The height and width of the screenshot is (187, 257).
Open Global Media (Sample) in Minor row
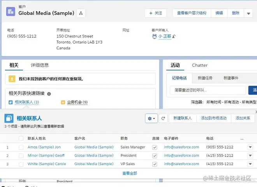(94, 155)
